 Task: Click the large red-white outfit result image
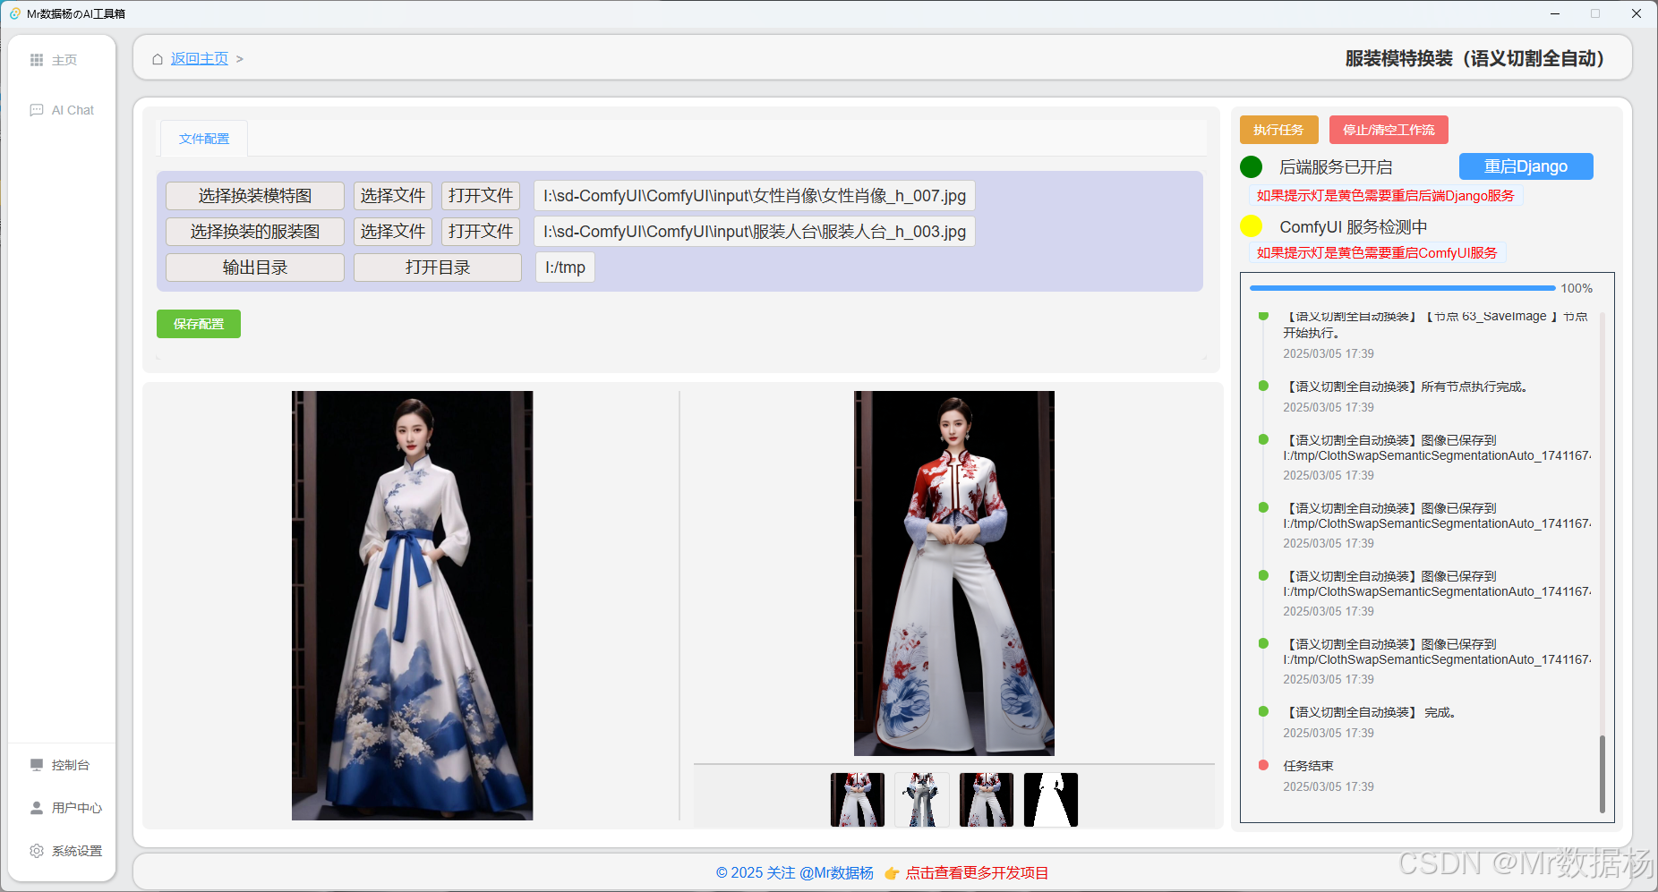[x=954, y=573]
